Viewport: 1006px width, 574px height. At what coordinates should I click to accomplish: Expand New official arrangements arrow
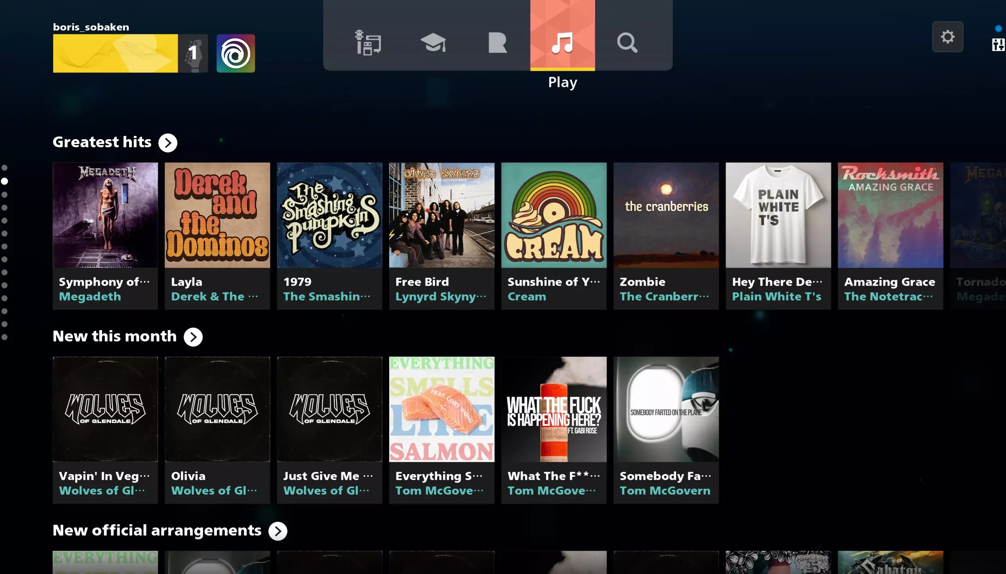click(x=278, y=531)
